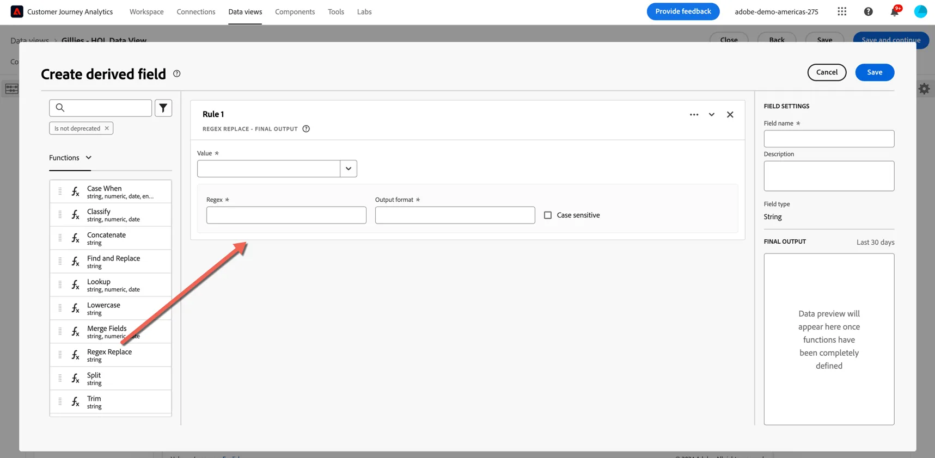
Task: Click the Description text area
Action: click(x=829, y=176)
